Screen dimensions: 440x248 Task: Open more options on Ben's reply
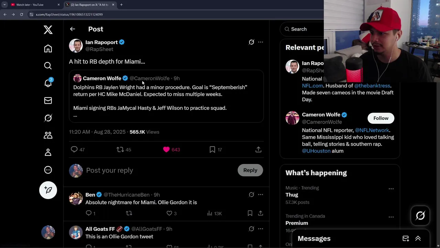pos(261,195)
